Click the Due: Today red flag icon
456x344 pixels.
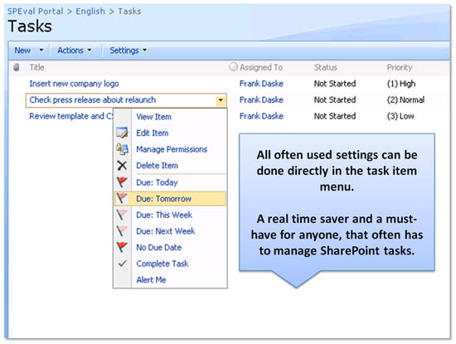coord(122,182)
